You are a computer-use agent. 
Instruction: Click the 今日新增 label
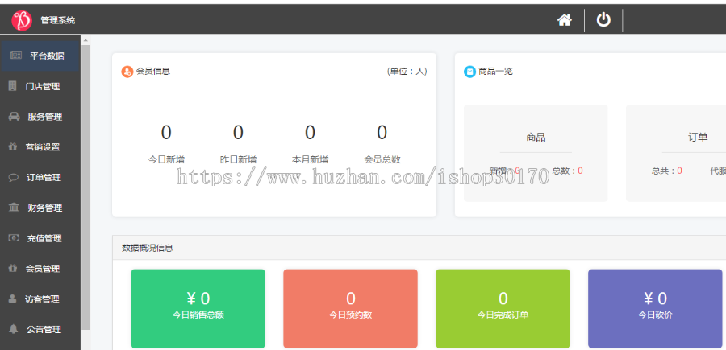[166, 160]
